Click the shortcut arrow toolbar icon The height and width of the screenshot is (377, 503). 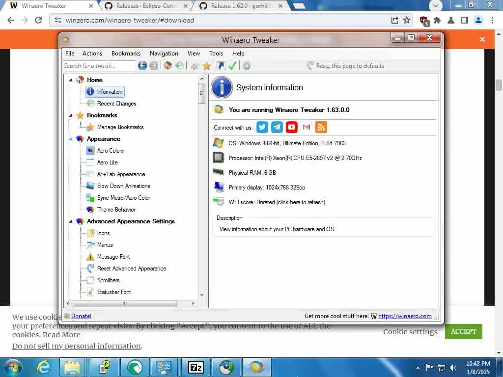pos(221,66)
